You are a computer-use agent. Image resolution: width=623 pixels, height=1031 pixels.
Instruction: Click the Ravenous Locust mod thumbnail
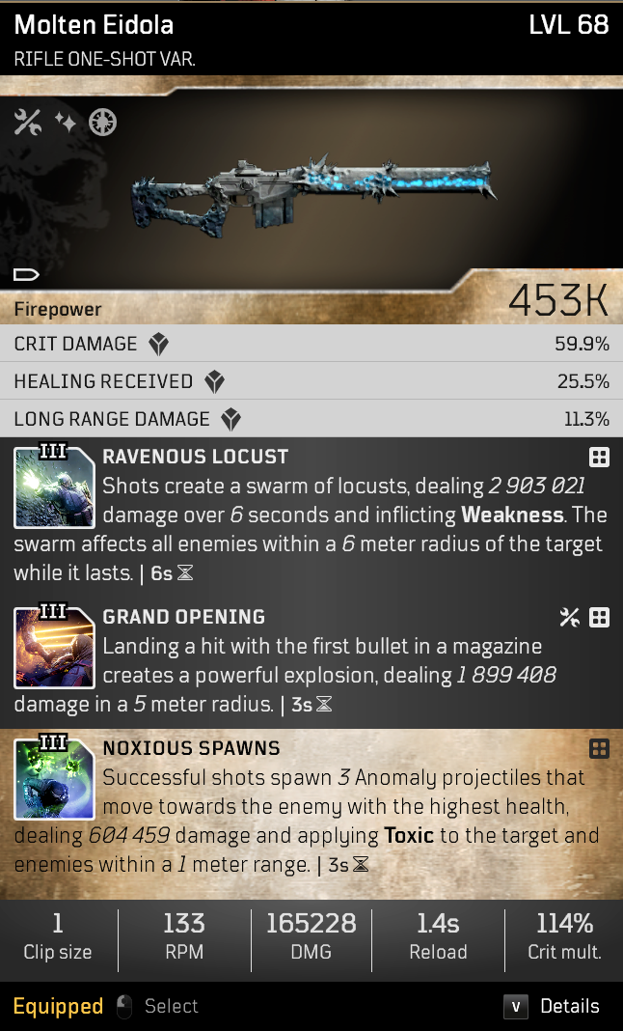[54, 487]
